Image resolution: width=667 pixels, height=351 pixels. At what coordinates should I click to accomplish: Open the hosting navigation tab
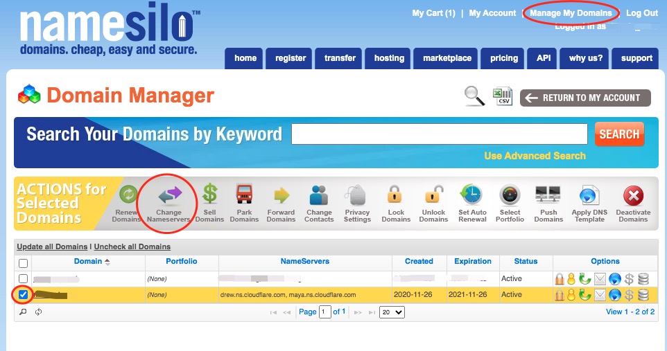tap(389, 58)
